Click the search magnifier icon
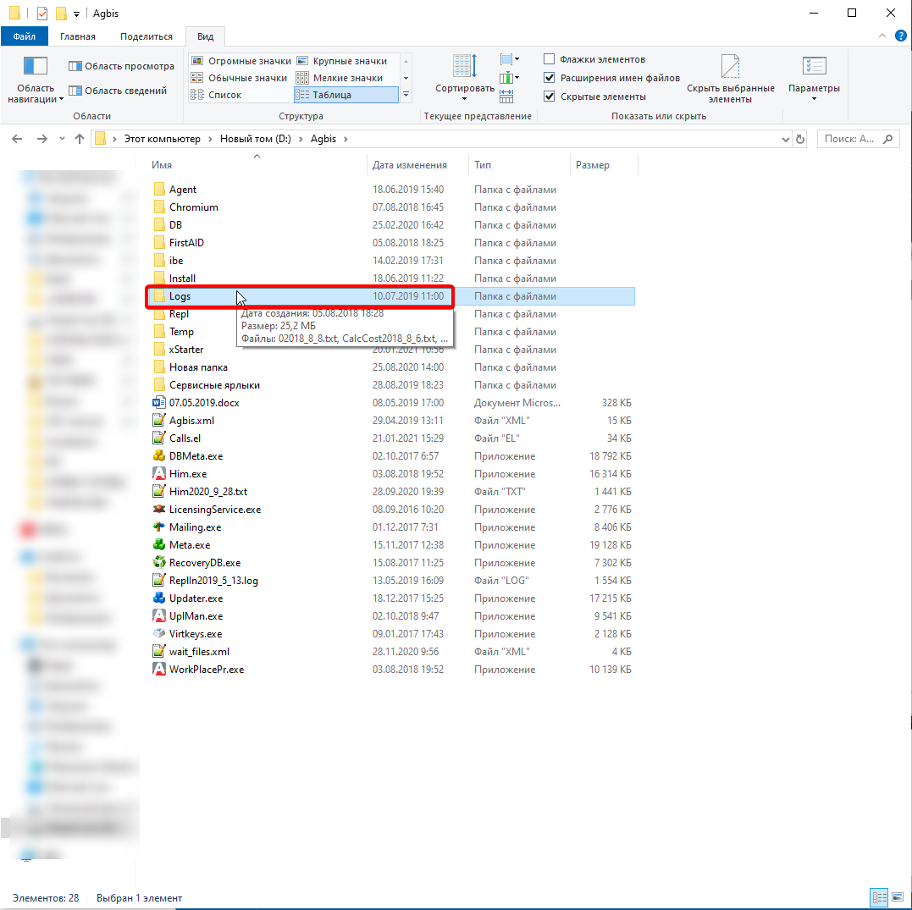 tap(887, 139)
